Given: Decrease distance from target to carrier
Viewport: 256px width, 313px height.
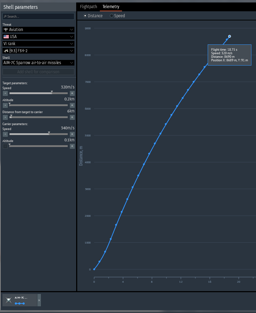Looking at the screenshot, I should (5, 117).
